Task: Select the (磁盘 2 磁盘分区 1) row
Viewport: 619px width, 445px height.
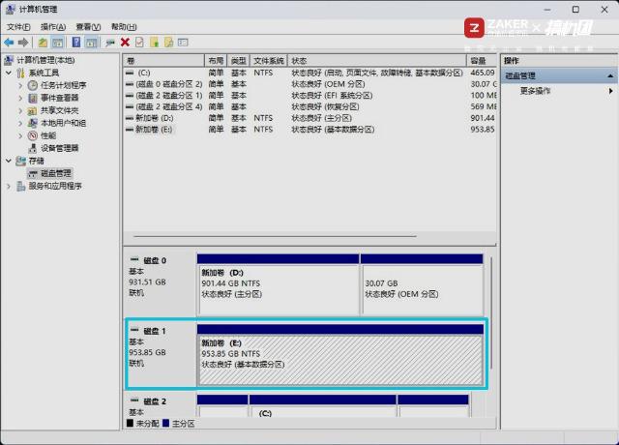Action: point(309,96)
